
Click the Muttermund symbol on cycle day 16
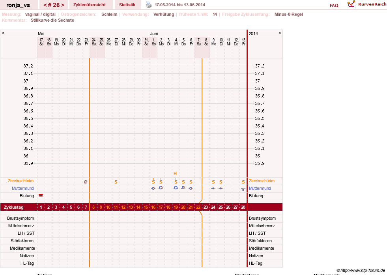click(x=153, y=188)
